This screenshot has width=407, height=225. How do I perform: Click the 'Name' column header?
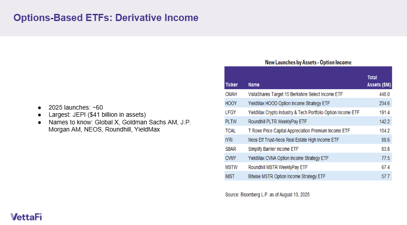(254, 85)
